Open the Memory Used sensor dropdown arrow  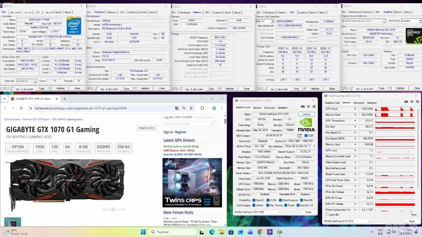pyautogui.click(x=355, y=145)
